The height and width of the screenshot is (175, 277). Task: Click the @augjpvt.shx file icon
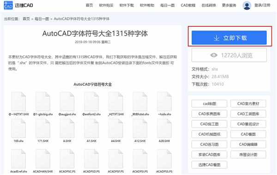tap(67, 102)
